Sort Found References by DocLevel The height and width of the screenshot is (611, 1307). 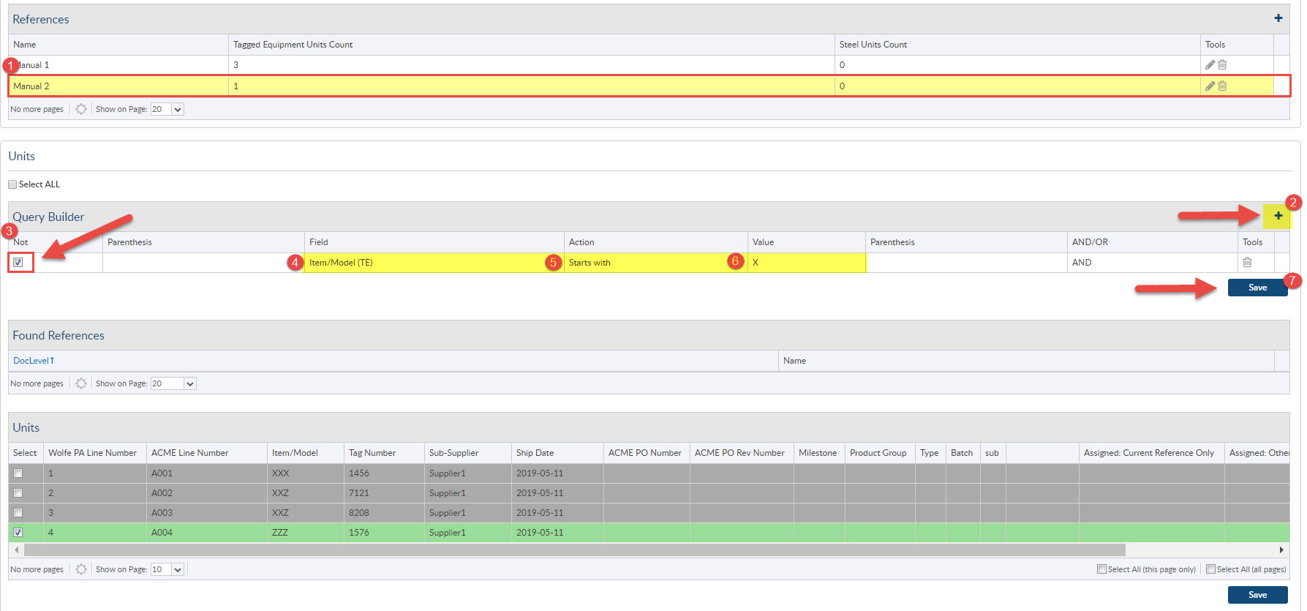point(34,361)
